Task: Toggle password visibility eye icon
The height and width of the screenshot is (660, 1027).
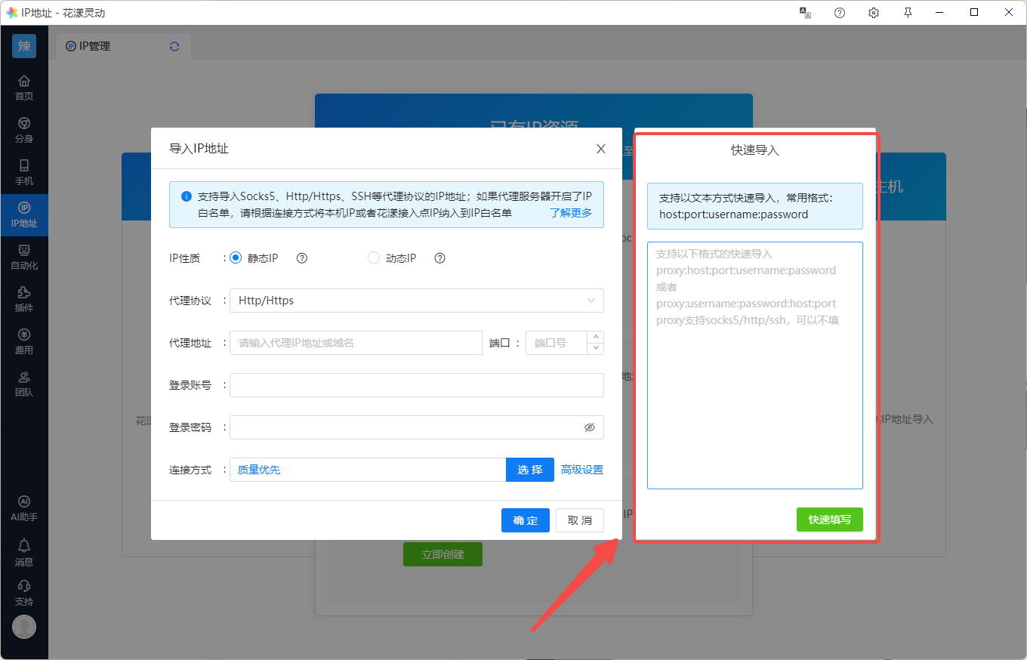Action: (x=590, y=427)
